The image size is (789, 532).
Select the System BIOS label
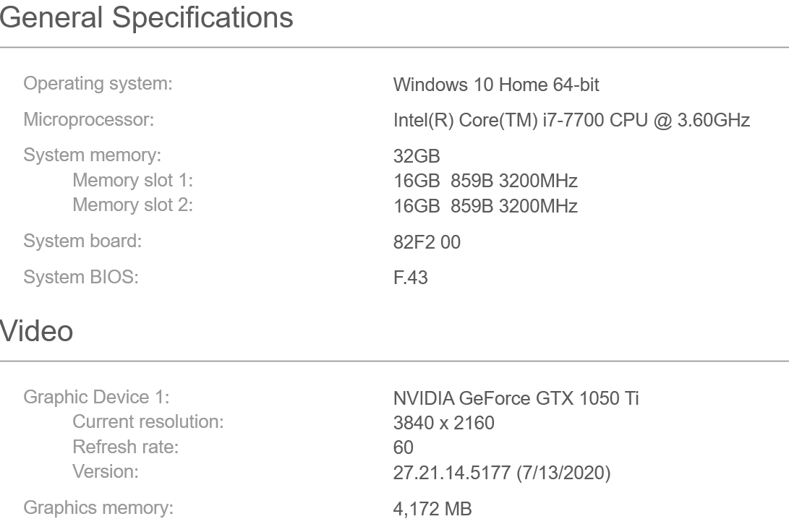click(81, 277)
